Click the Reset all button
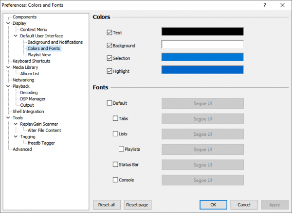 (106, 204)
